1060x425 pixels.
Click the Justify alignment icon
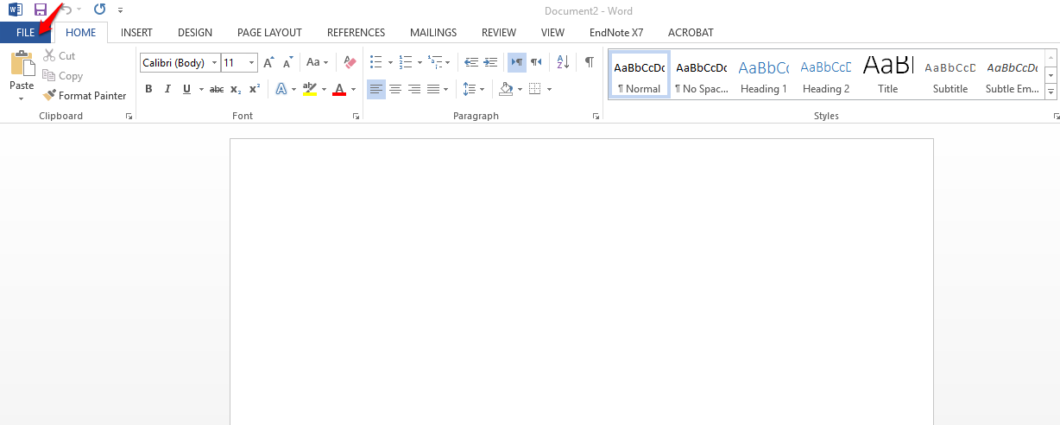(433, 89)
